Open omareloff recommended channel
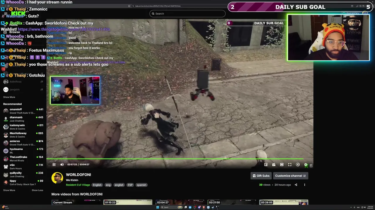 click(x=23, y=111)
